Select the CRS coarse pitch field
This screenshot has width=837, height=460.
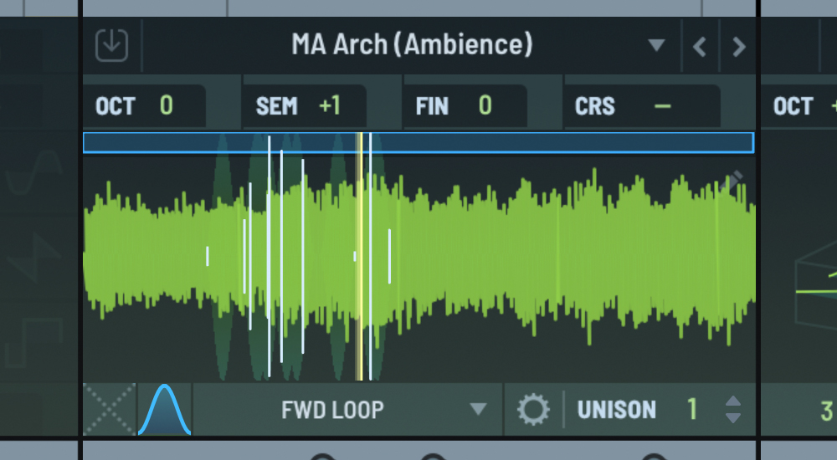(x=642, y=105)
